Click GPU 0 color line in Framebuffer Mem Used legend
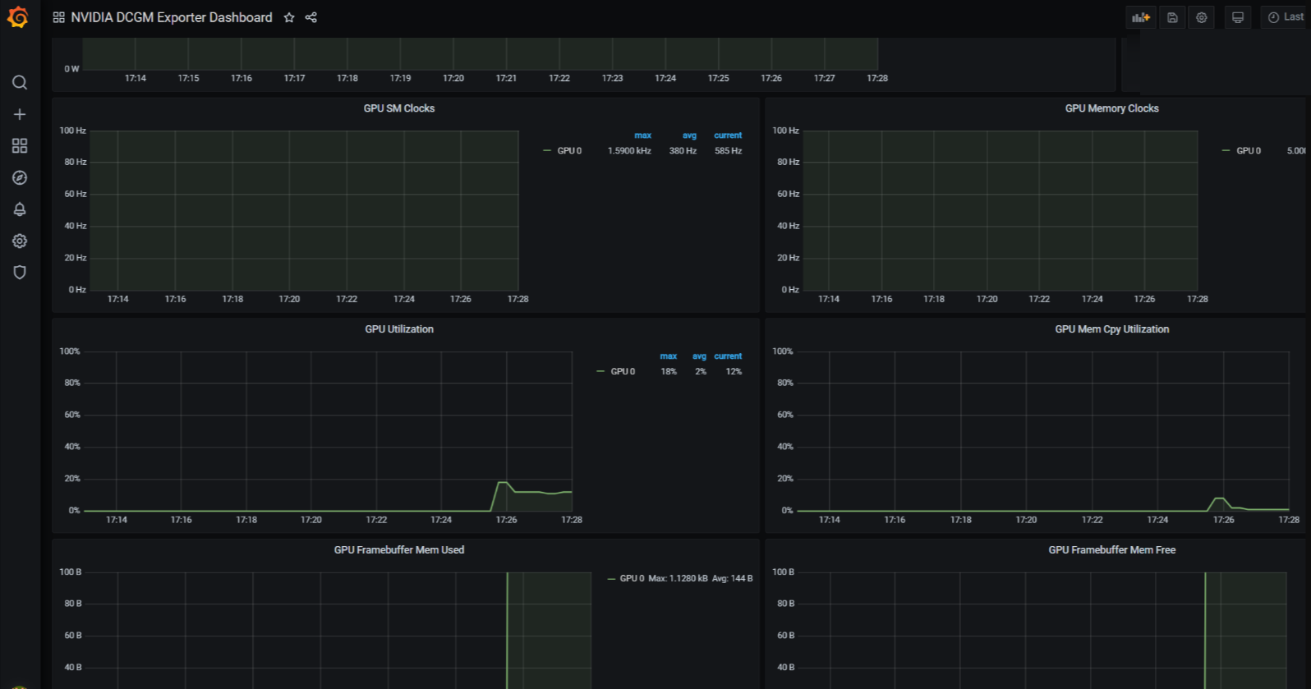Screen dimensions: 1311x689 coord(611,579)
